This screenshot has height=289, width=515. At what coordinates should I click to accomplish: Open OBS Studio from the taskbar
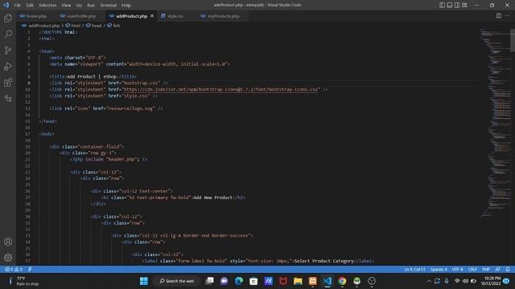coord(372,281)
